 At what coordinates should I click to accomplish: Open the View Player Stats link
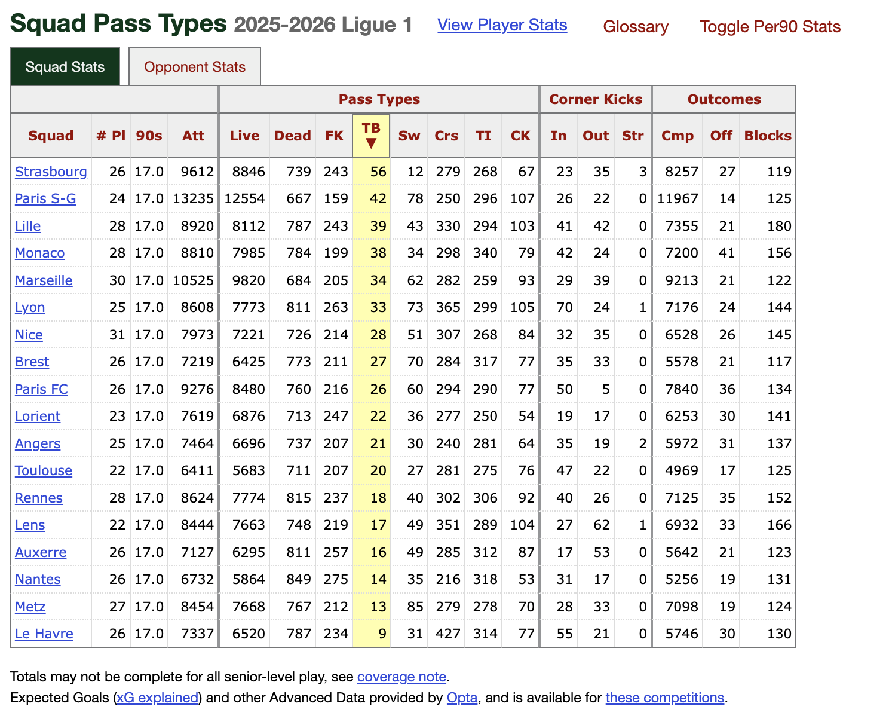502,25
